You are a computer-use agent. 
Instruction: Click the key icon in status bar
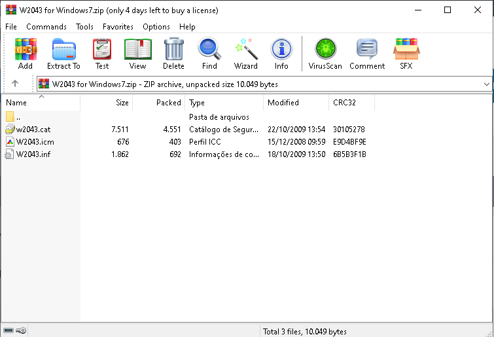pyautogui.click(x=21, y=330)
